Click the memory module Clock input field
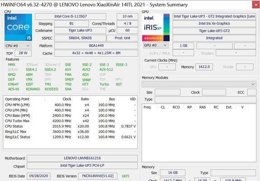 point(214,92)
